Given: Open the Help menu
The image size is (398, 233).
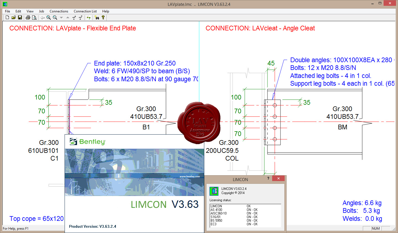Looking at the screenshot, I should pos(106,11).
